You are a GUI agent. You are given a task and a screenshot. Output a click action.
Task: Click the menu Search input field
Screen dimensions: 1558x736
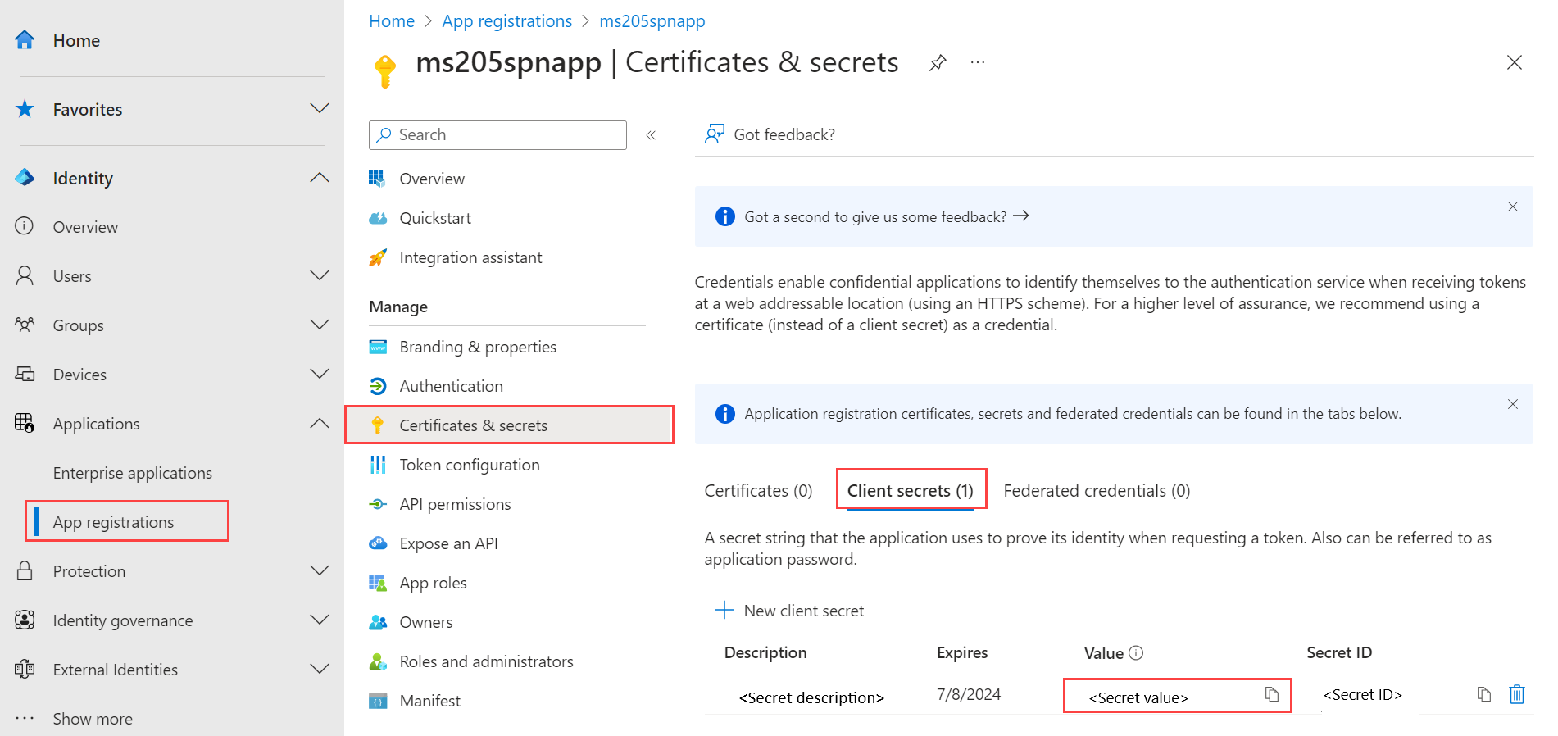coord(508,135)
